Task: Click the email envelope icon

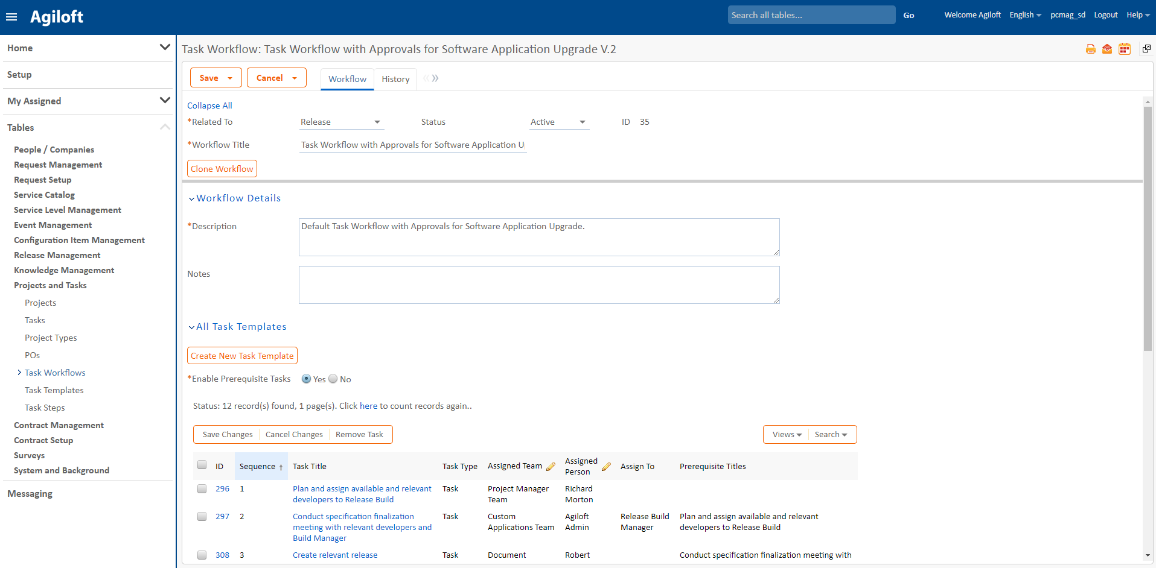Action: (x=1107, y=49)
